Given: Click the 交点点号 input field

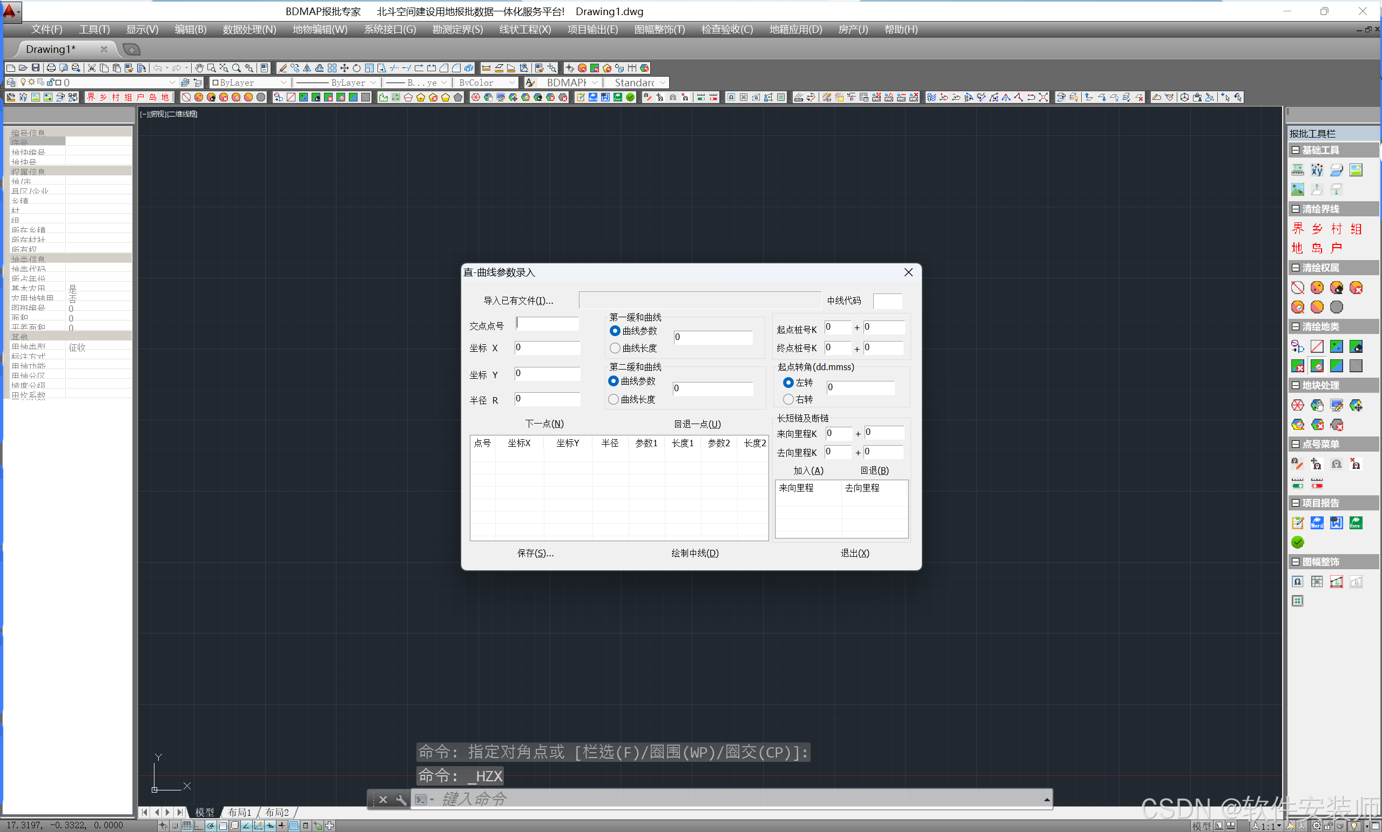Looking at the screenshot, I should (x=547, y=324).
